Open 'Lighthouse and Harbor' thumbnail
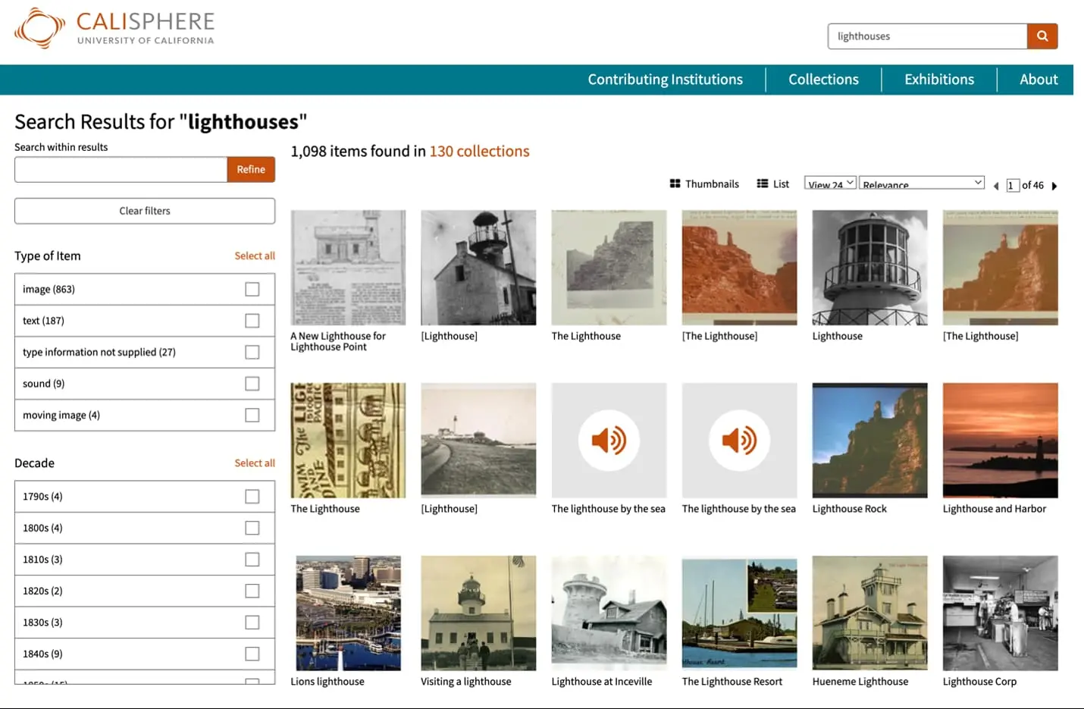Screen dimensions: 1084x709 pyautogui.click(x=1000, y=440)
